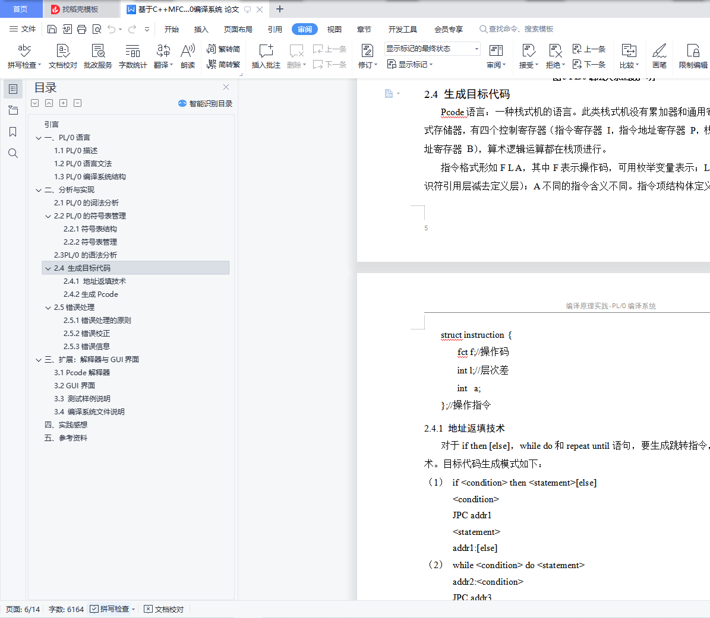Open the outline/TOC sidebar panel icon
The image size is (710, 618).
pos(13,89)
